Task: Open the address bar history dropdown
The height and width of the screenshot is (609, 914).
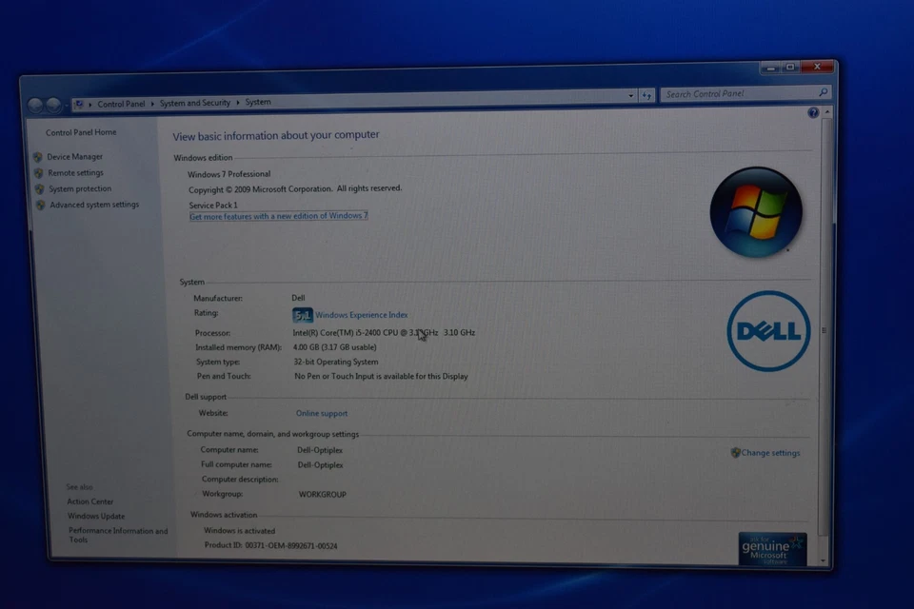Action: tap(630, 94)
